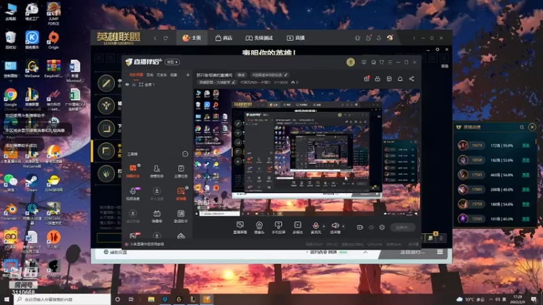The image size is (543, 305).
Task: Open the streamer profile avatar
Action: [x=350, y=62]
